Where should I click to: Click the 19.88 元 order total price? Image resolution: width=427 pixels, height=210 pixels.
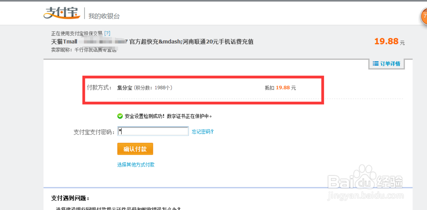point(389,41)
